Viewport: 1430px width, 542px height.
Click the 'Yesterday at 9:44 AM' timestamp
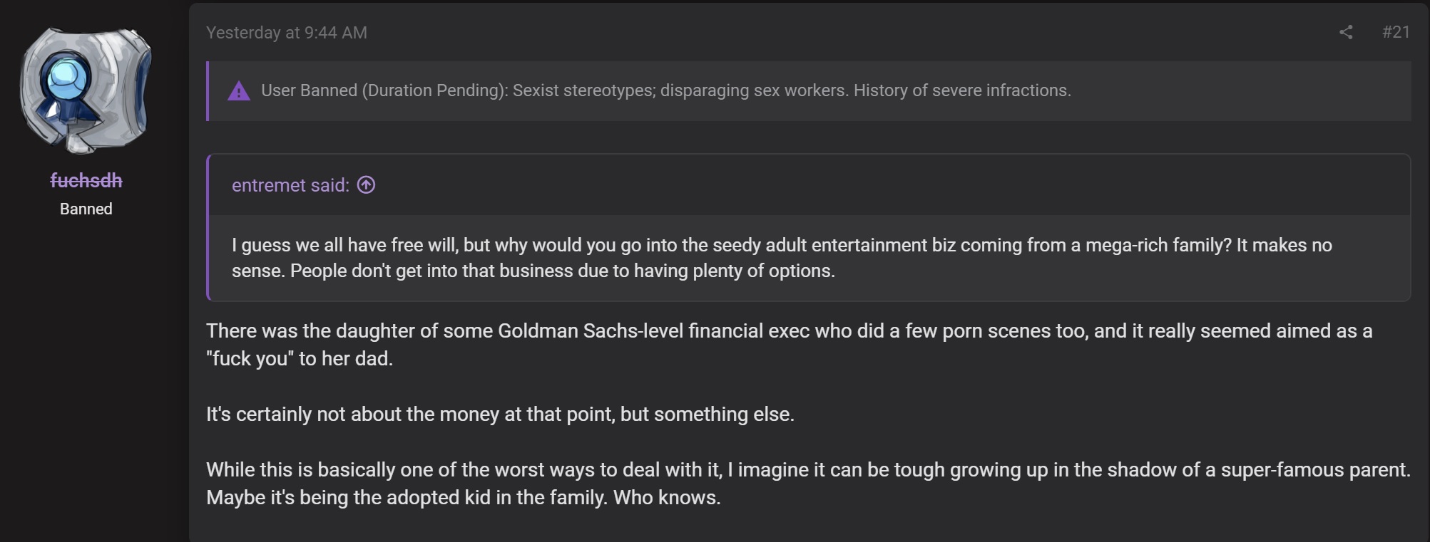pyautogui.click(x=287, y=33)
